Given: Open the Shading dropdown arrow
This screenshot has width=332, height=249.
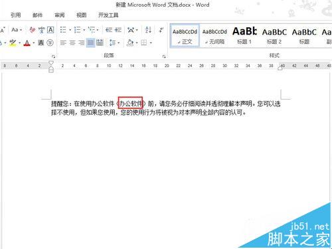Looking at the screenshot, I should [x=137, y=42].
